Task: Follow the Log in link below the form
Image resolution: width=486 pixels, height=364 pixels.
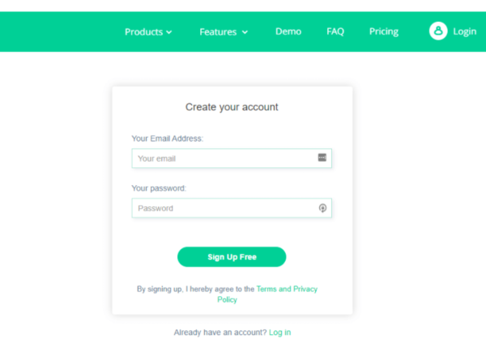Action: pos(280,332)
